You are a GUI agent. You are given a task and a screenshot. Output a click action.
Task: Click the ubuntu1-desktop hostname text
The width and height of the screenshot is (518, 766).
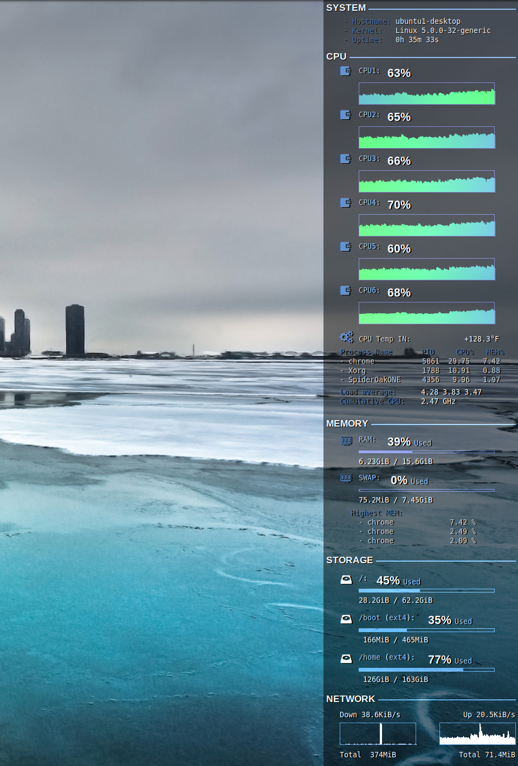coord(428,22)
